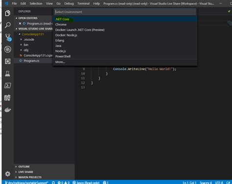Image resolution: width=232 pixels, height=184 pixels.
Task: Open Program.cs in the file tree
Action: (x=31, y=61)
